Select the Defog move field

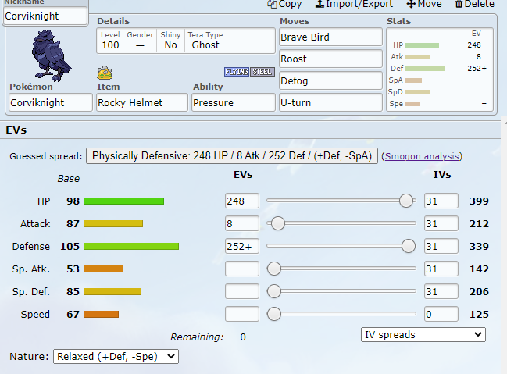click(330, 81)
